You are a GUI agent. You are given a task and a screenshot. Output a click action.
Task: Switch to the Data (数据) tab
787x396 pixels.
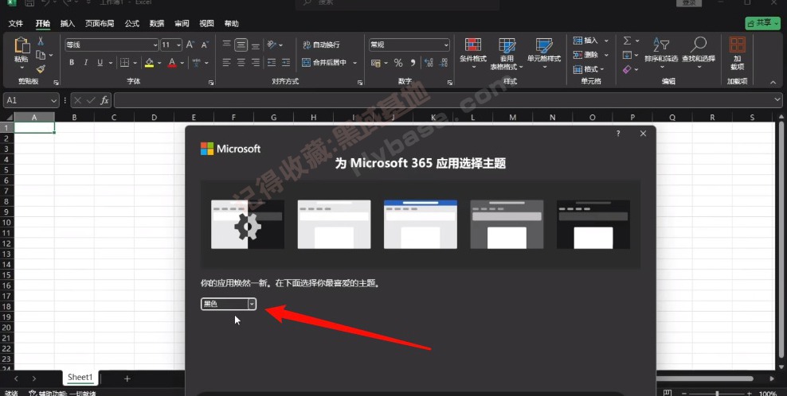[157, 24]
